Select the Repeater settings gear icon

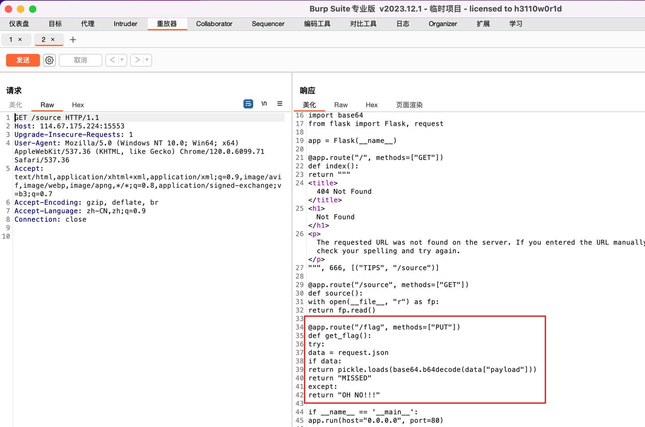pyautogui.click(x=49, y=60)
